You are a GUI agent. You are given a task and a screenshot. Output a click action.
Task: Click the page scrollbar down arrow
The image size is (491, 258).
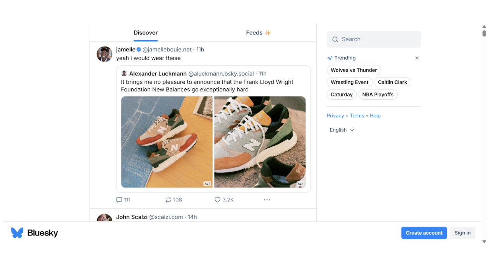tap(484, 242)
